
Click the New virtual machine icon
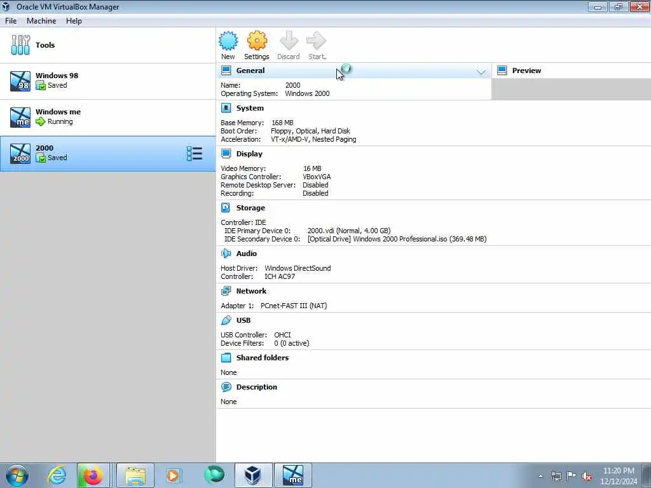(x=228, y=41)
